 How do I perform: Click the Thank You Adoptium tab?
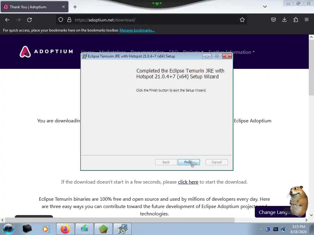tap(34, 7)
